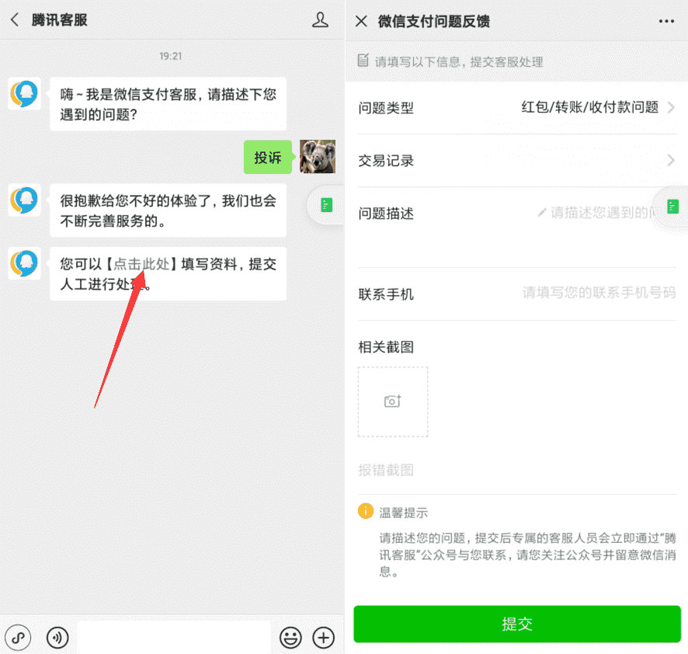688x654 pixels.
Task: Tap the customer service avatar beside the greeting message
Action: 25,93
